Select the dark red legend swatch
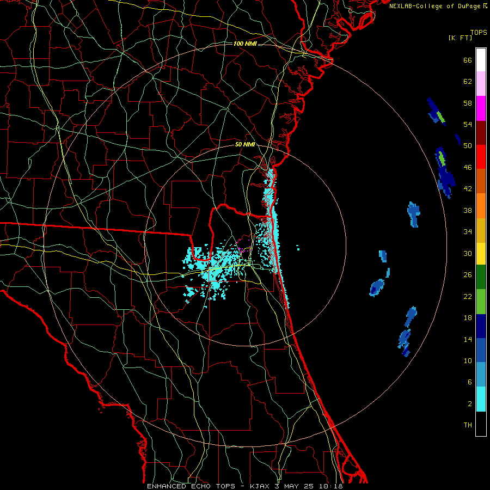Screen dimensions: 490x490 click(481, 133)
